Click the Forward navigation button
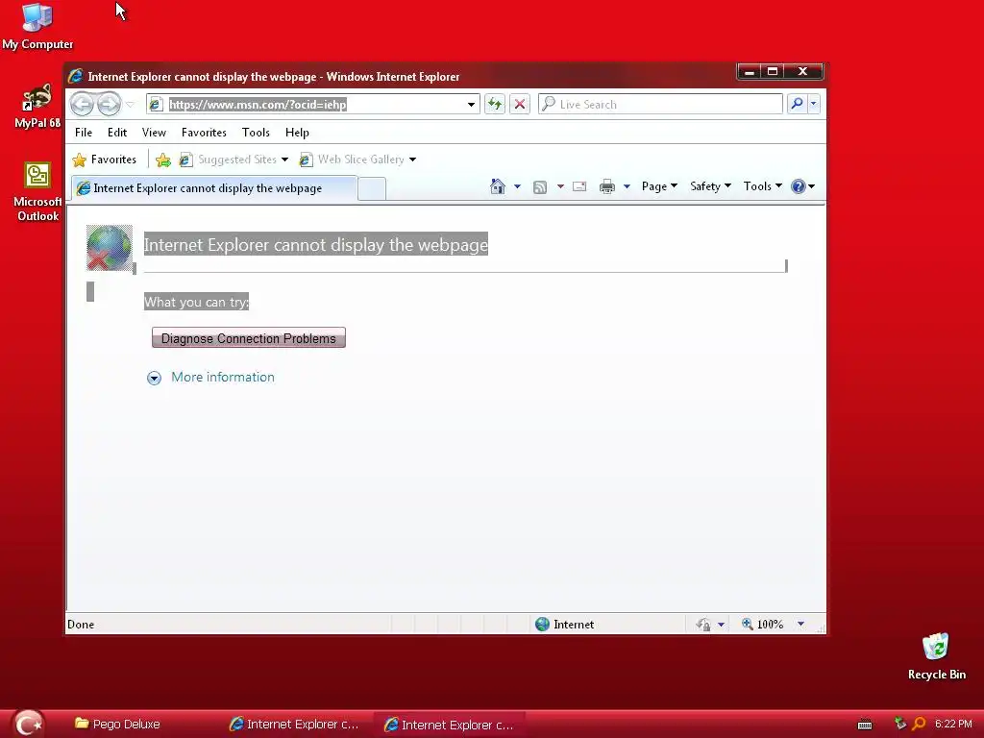Viewport: 984px width, 738px height. click(109, 104)
